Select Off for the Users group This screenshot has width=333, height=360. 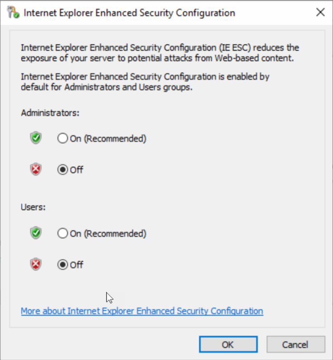click(62, 264)
